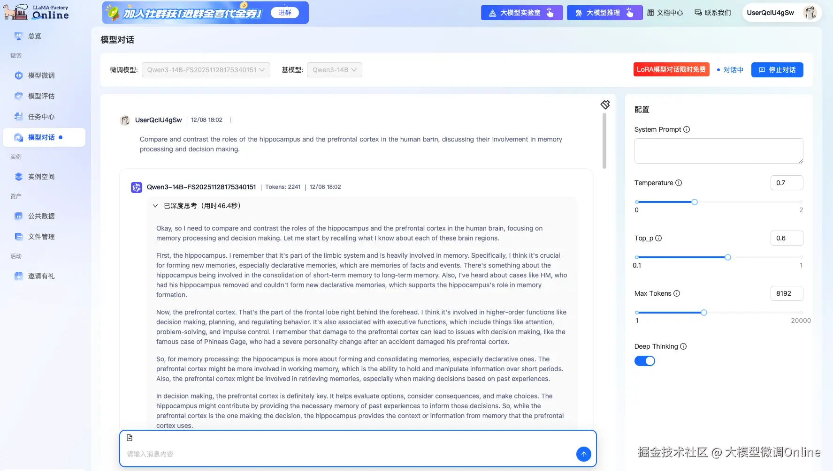This screenshot has width=833, height=471.
Task: Click the Qwen3 model avatar icon
Action: (x=137, y=187)
